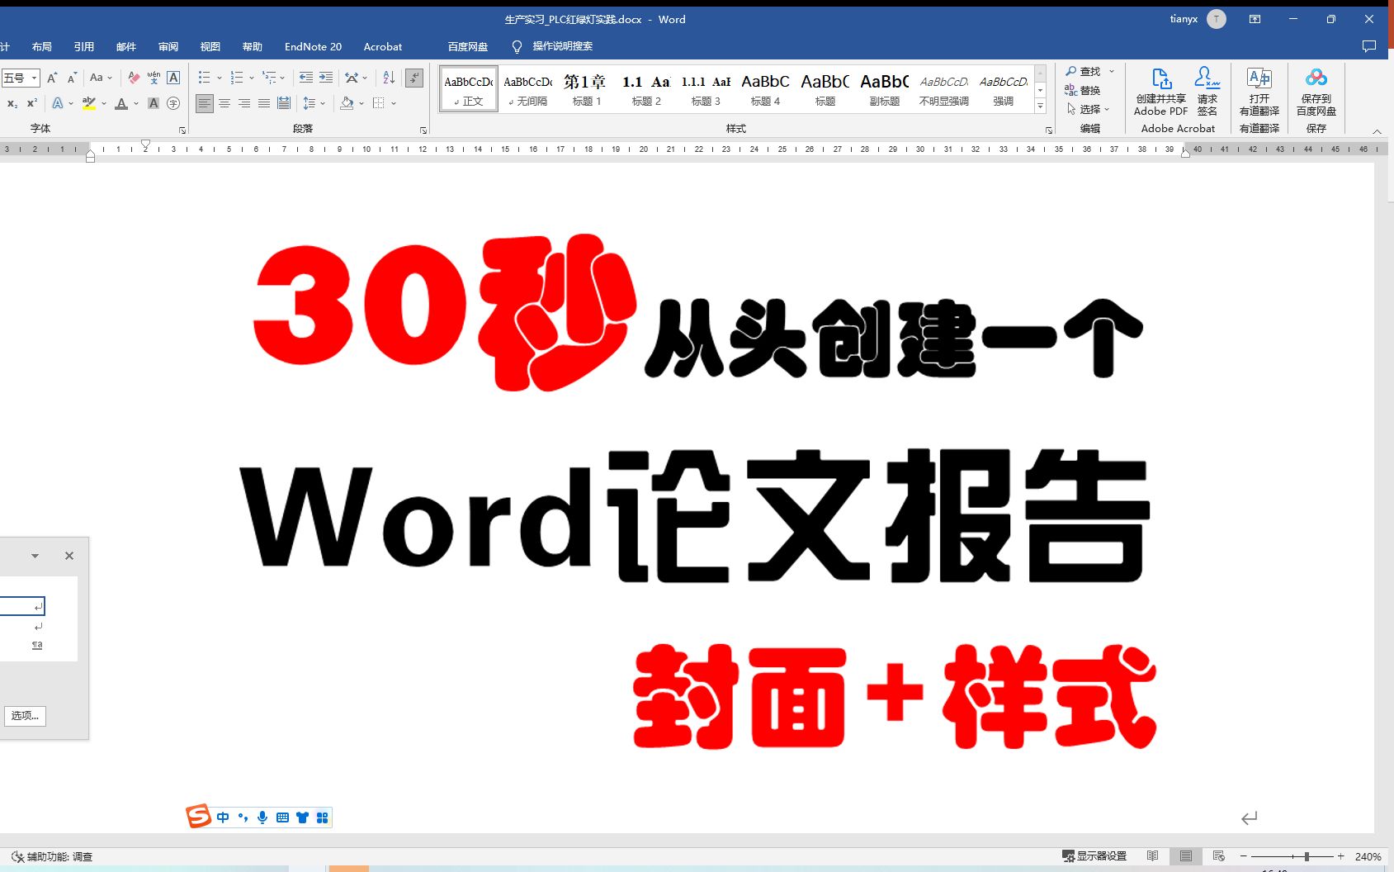The width and height of the screenshot is (1394, 872).
Task: Switch to read mode in status bar
Action: coord(1153,856)
